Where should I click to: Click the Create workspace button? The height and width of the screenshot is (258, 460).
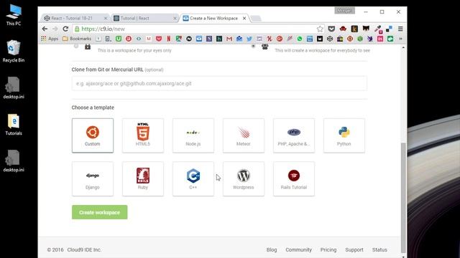click(99, 212)
